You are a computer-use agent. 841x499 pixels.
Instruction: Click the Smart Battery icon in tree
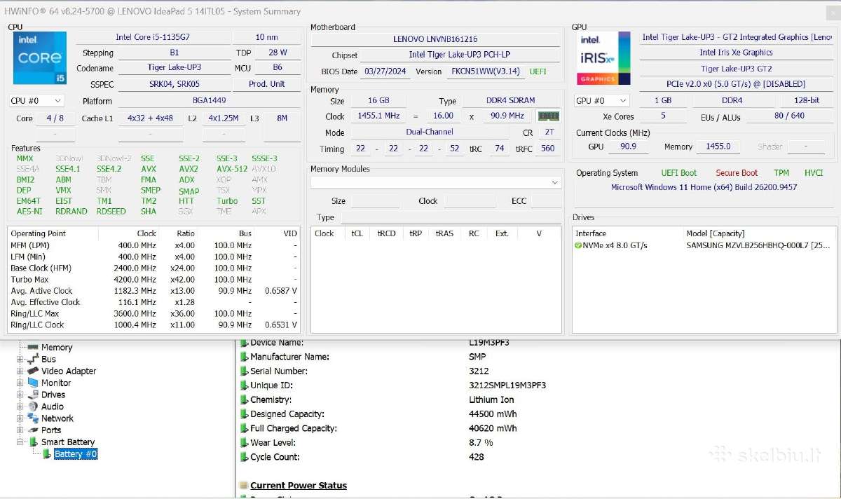click(33, 442)
